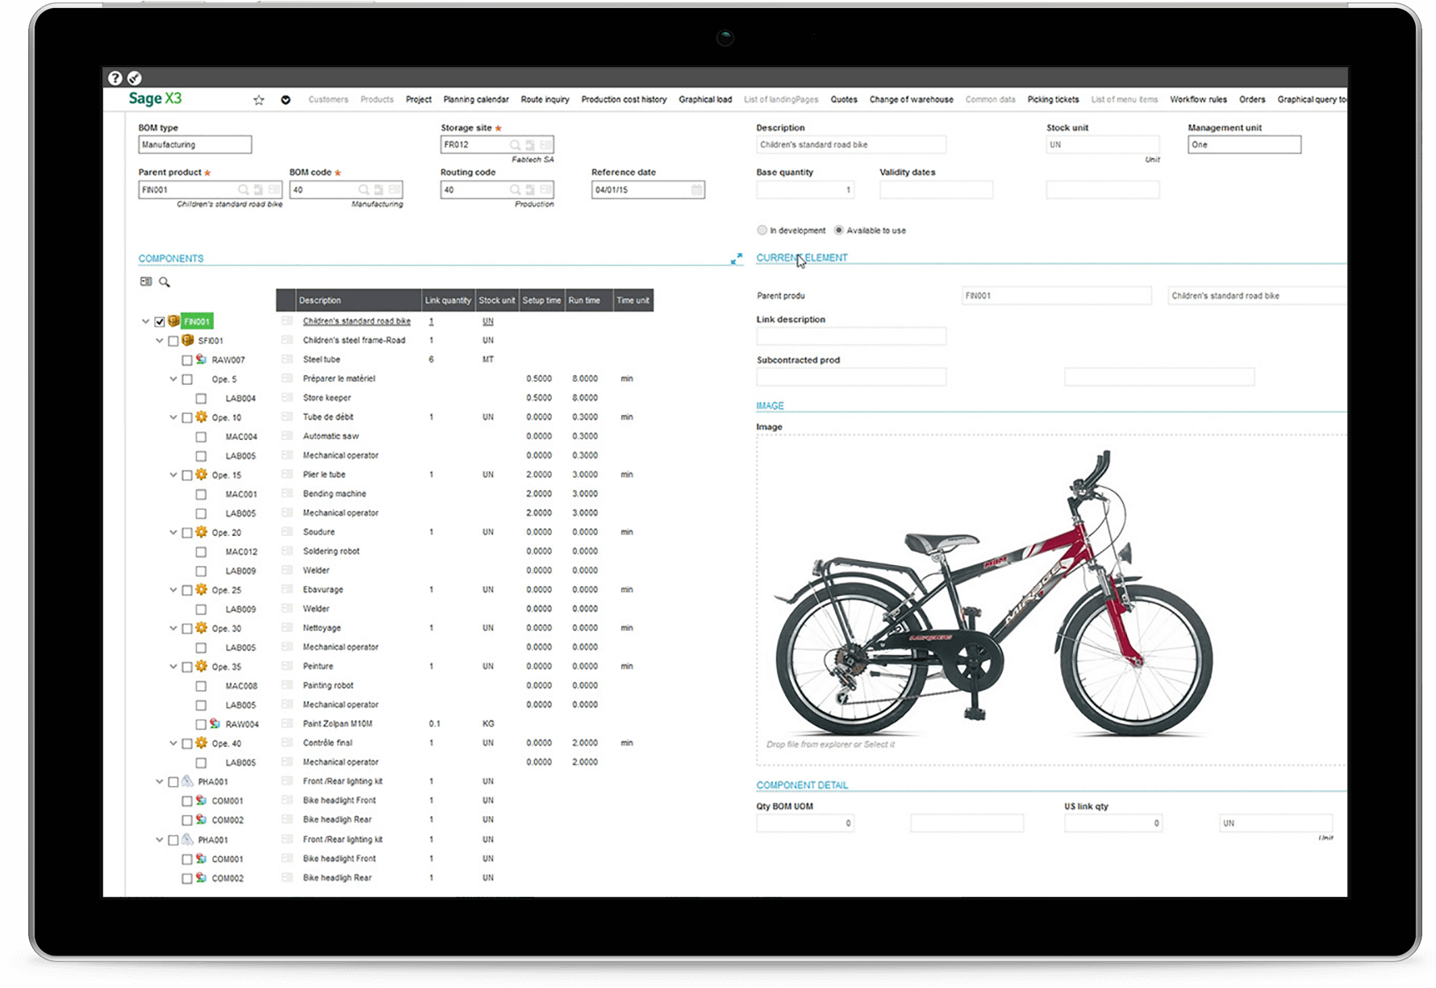
Task: Click the gear icon for Ope. 20
Action: pyautogui.click(x=201, y=532)
